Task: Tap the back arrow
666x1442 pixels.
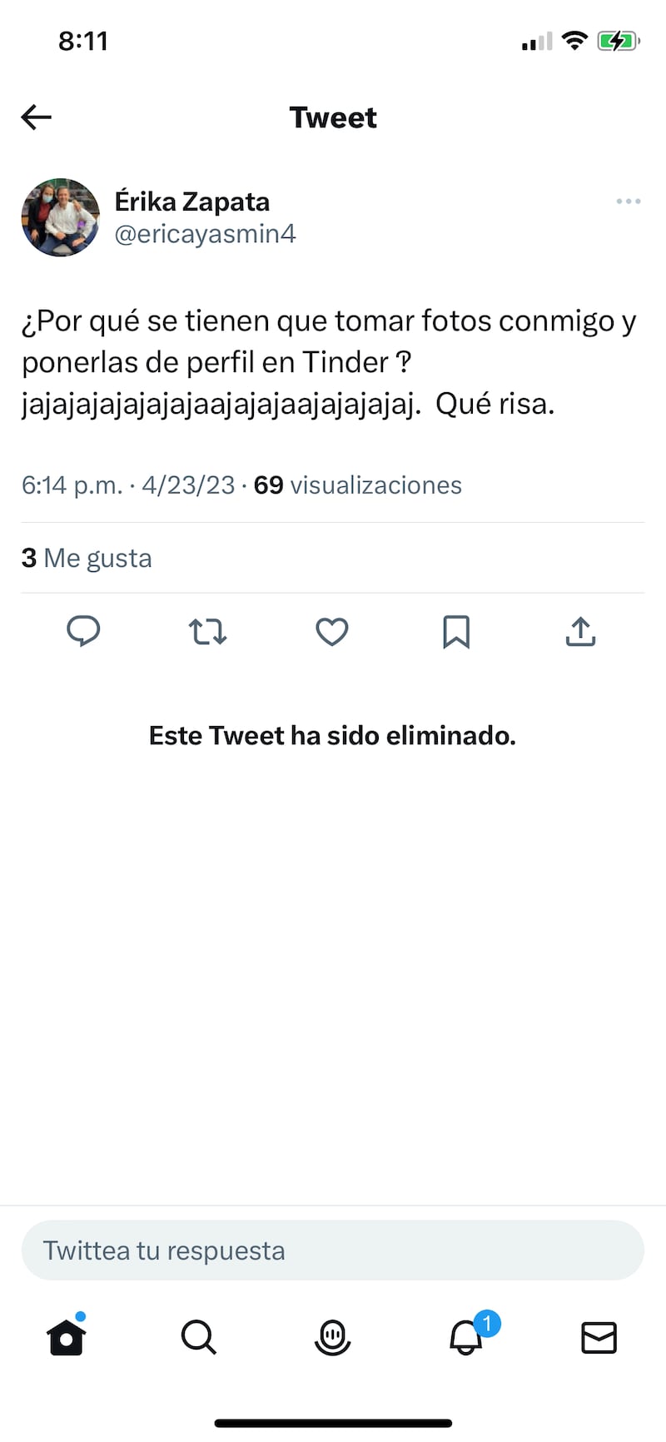Action: pyautogui.click(x=37, y=117)
